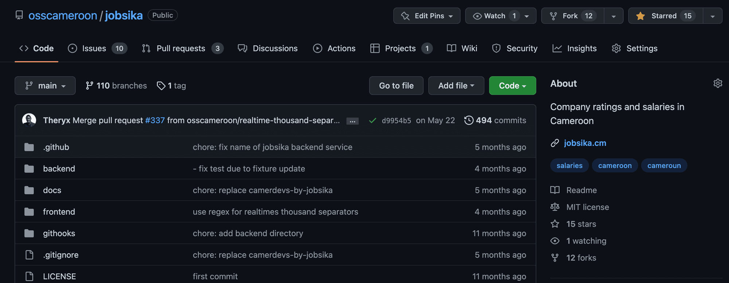Open the 'first commit' message link
Screen dimensions: 729x283
click(x=215, y=276)
